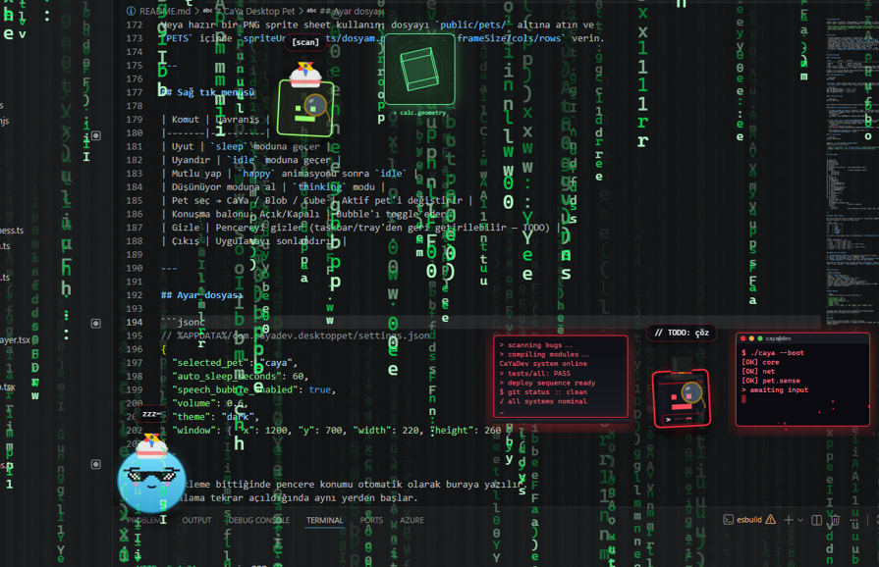This screenshot has width=879, height=567.
Task: Click the // TODO: çöz speech bubble
Action: 682,333
